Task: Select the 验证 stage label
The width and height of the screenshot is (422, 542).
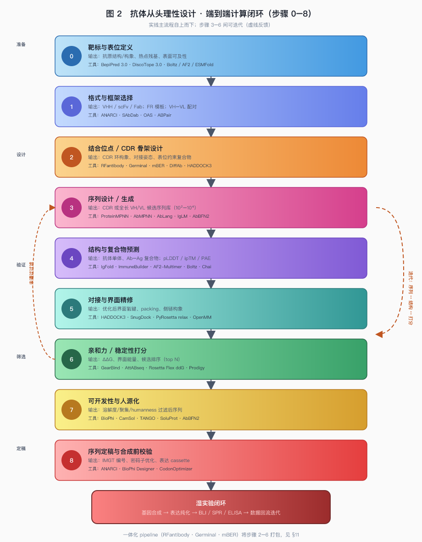Action: pyautogui.click(x=21, y=265)
